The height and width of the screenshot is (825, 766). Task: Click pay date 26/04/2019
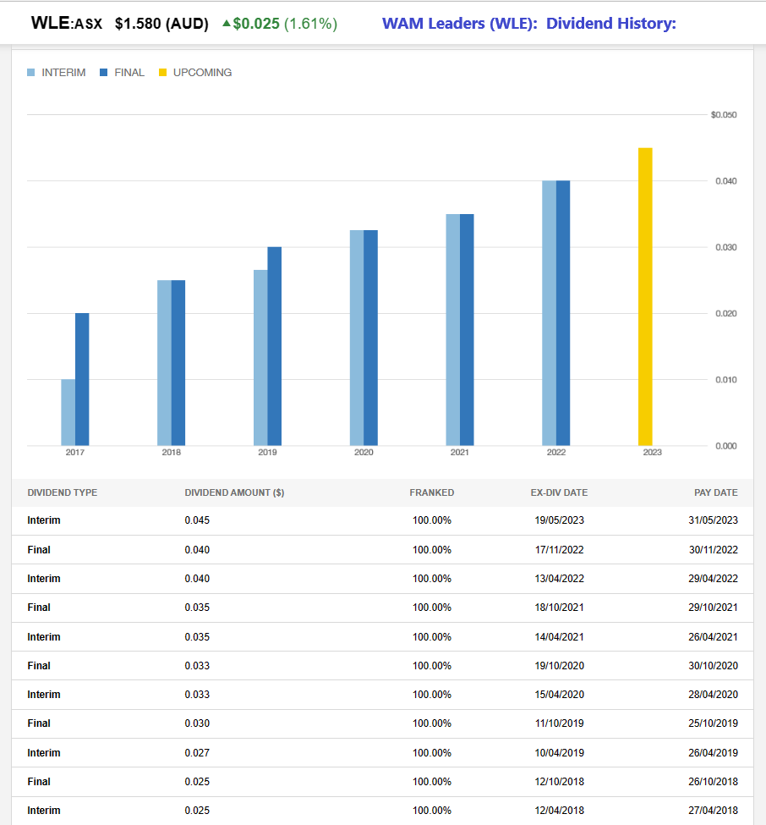click(x=713, y=753)
